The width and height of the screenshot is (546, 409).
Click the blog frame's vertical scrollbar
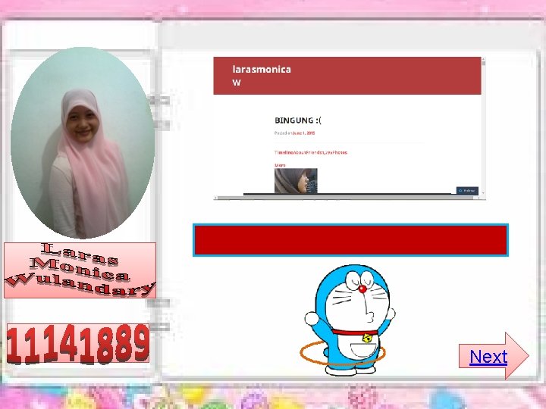point(483,127)
